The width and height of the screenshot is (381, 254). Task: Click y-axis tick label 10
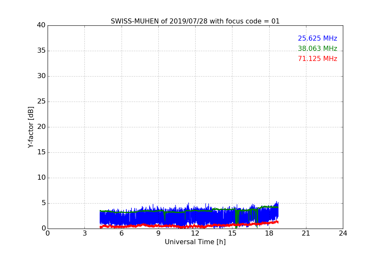(x=41, y=178)
